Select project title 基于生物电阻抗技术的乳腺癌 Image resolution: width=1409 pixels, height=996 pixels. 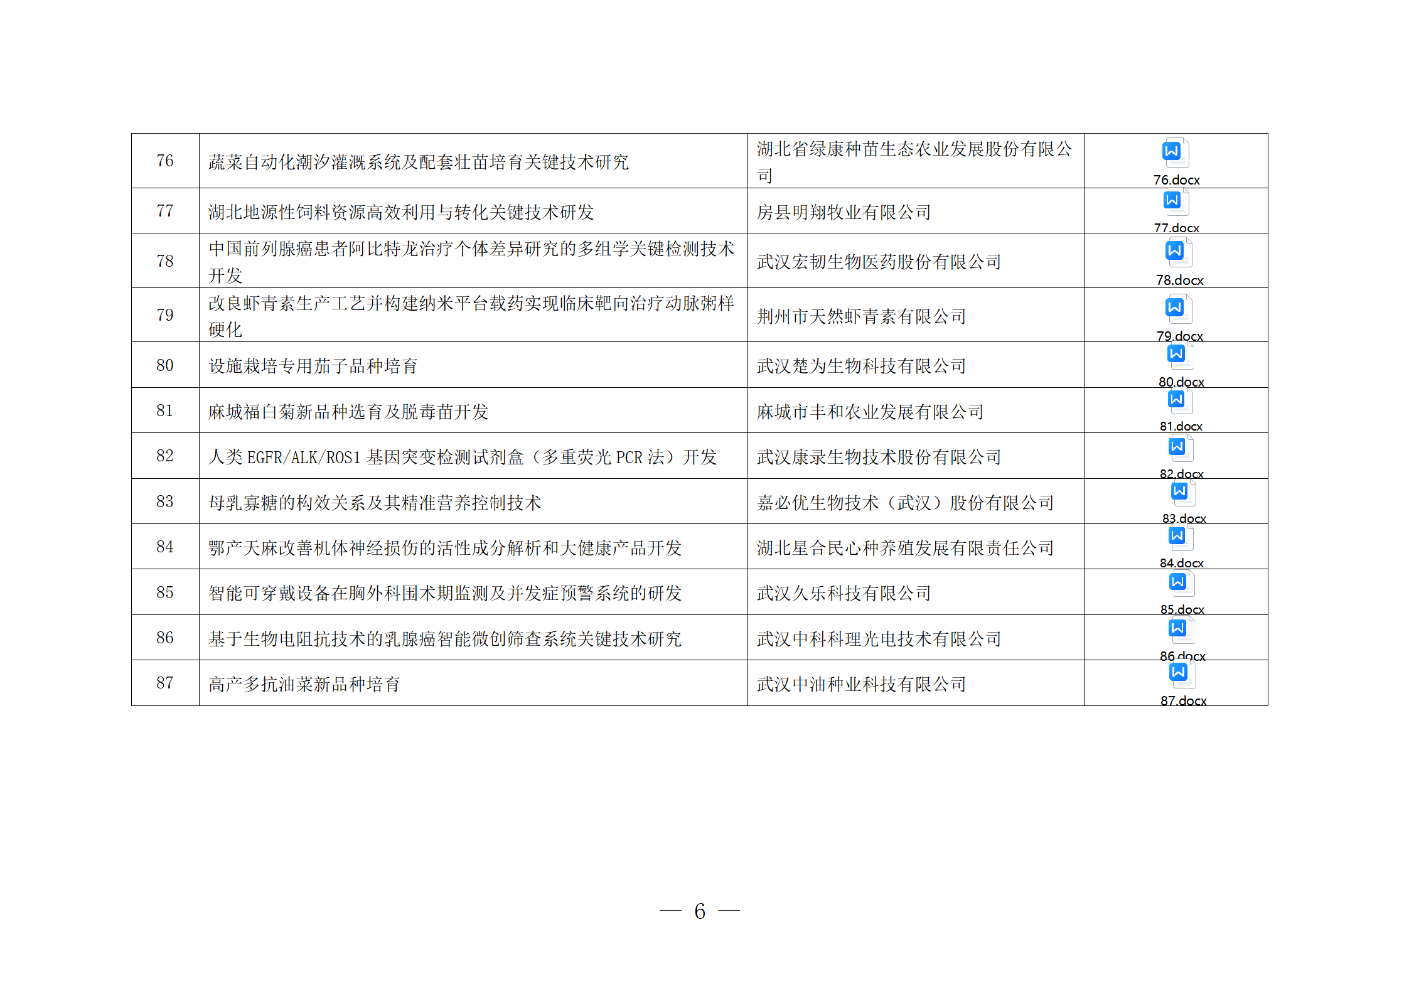445,639
